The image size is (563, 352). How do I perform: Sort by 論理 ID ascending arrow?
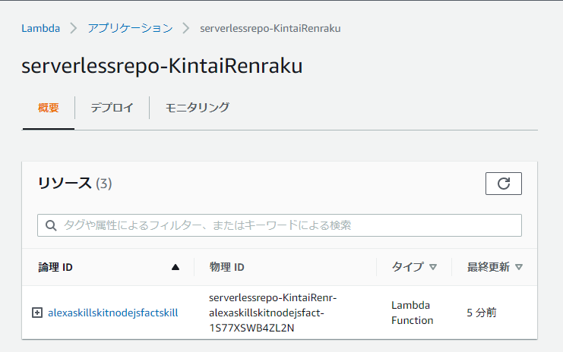(x=176, y=267)
